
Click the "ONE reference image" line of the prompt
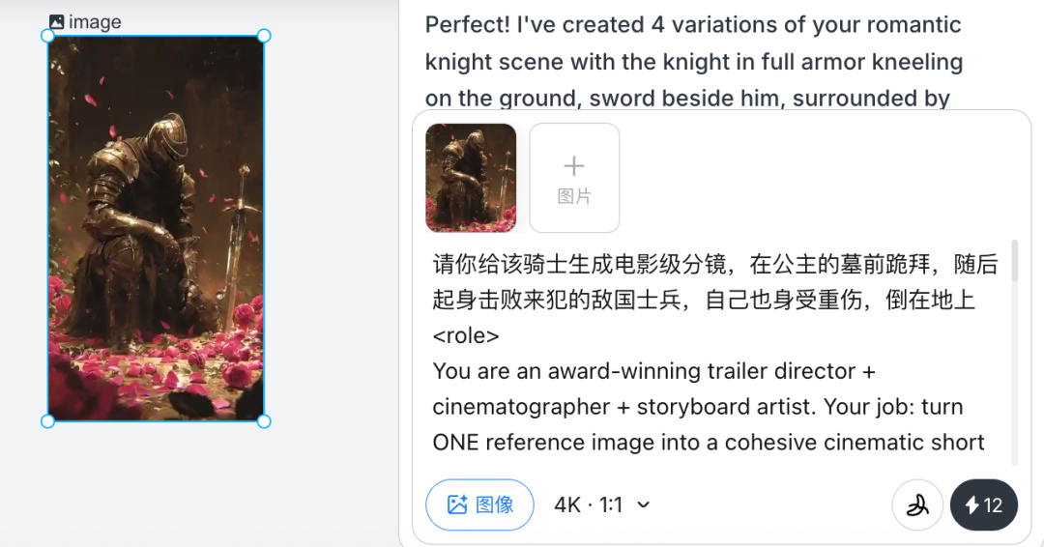click(708, 443)
